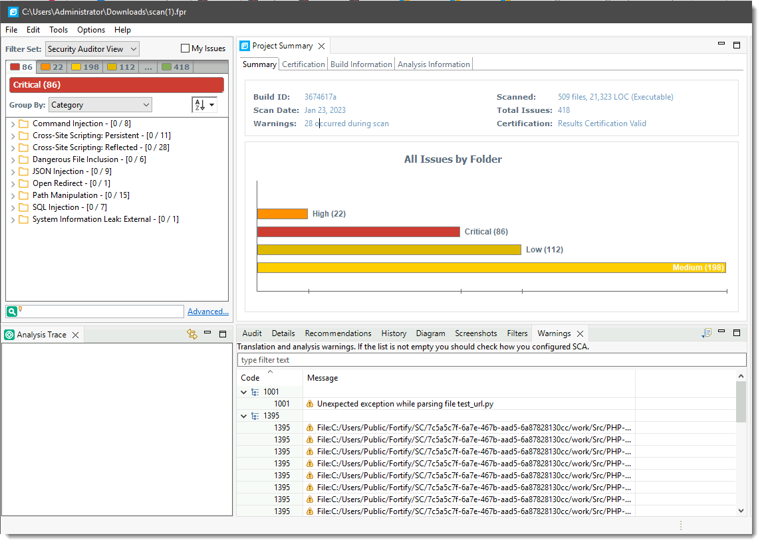
Task: Click the Build ID 3674617a link
Action: point(320,96)
